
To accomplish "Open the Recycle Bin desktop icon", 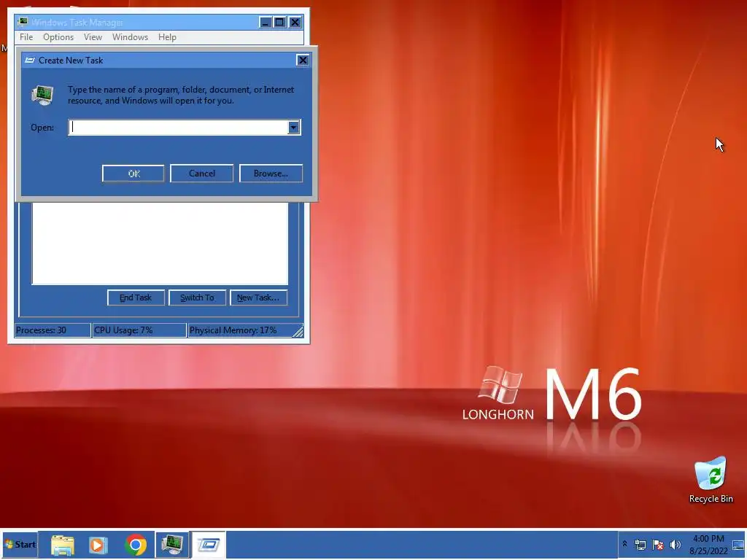I will tap(711, 480).
